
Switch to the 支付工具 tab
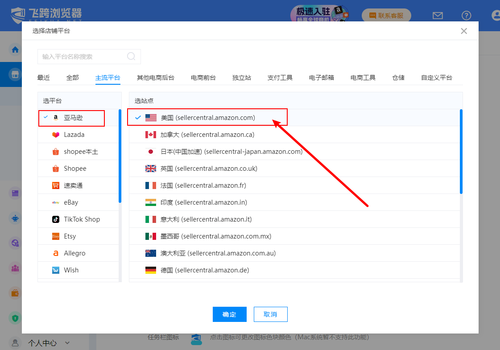pyautogui.click(x=280, y=78)
